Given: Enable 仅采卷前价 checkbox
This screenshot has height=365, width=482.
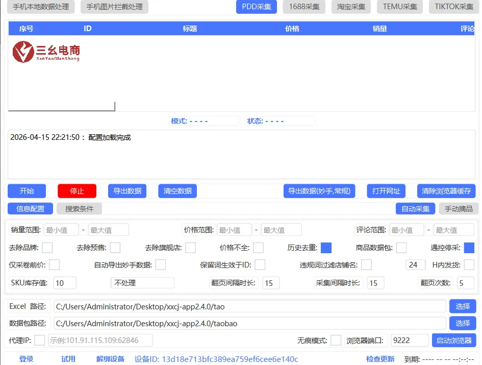Looking at the screenshot, I should 55,264.
